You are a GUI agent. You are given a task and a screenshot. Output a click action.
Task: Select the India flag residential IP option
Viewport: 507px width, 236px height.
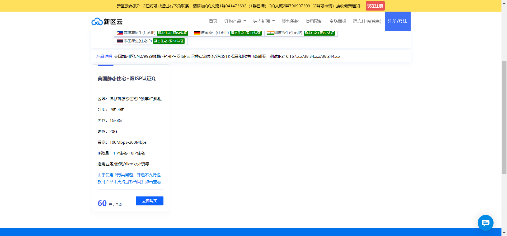285,33
